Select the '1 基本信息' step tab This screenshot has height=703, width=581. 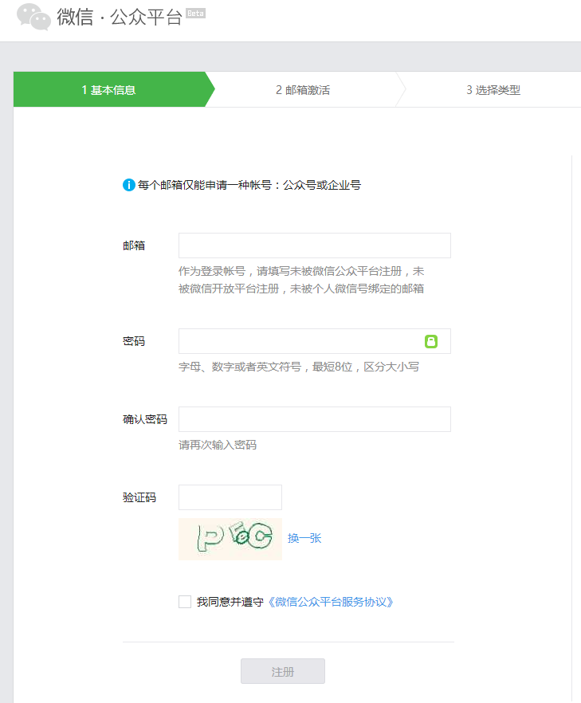109,90
